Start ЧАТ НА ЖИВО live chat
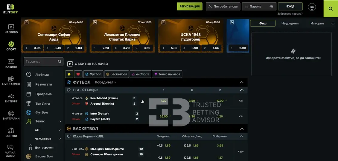Viewport: 338px width, 161px height. pyautogui.click(x=10, y=151)
